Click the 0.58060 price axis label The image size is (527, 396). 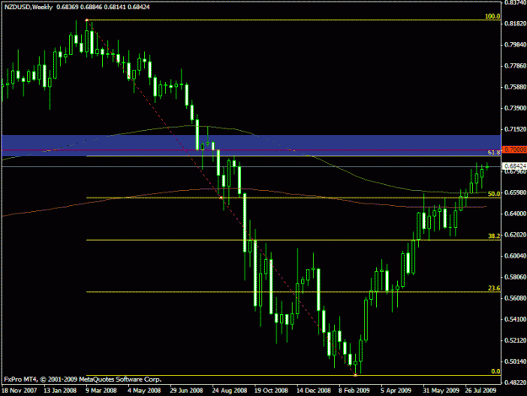(515, 277)
